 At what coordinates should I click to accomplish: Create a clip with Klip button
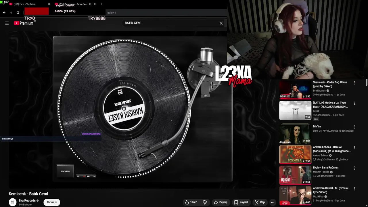click(260, 202)
